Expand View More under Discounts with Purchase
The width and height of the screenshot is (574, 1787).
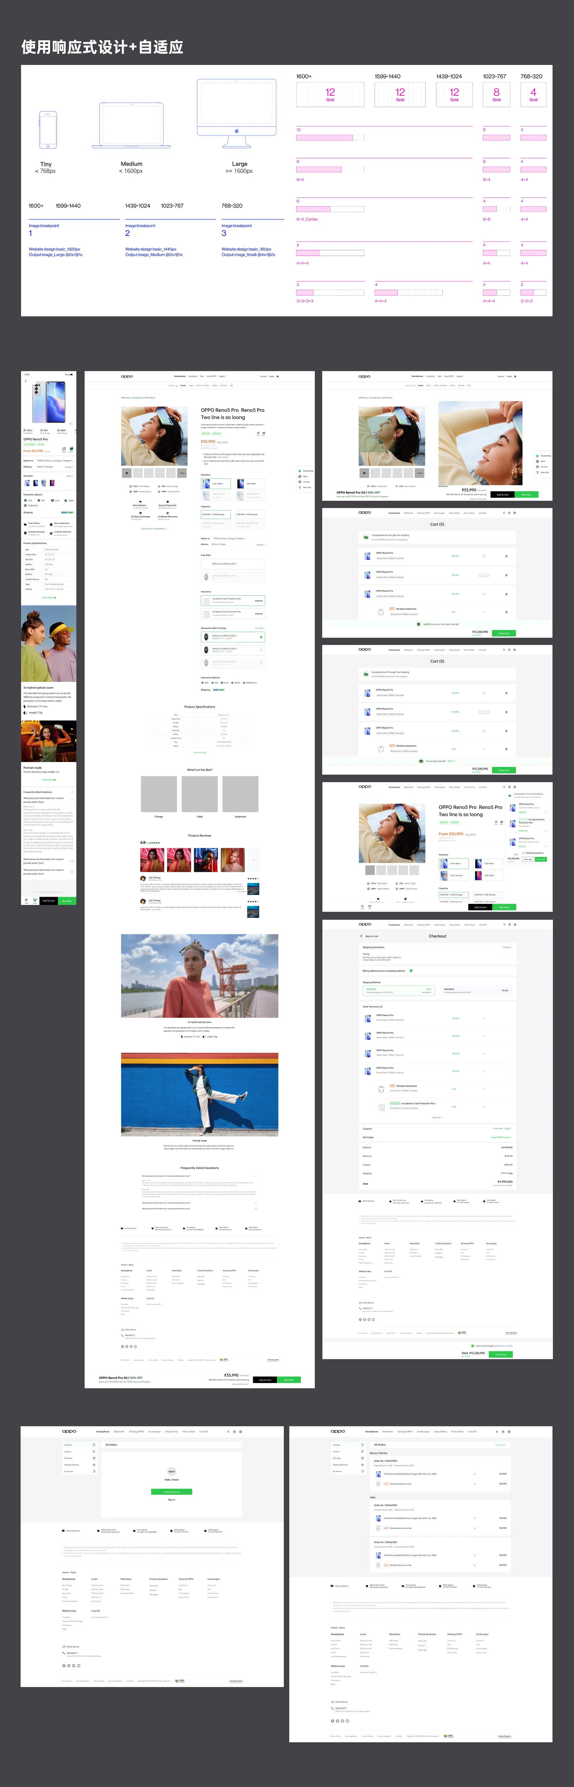[260, 628]
